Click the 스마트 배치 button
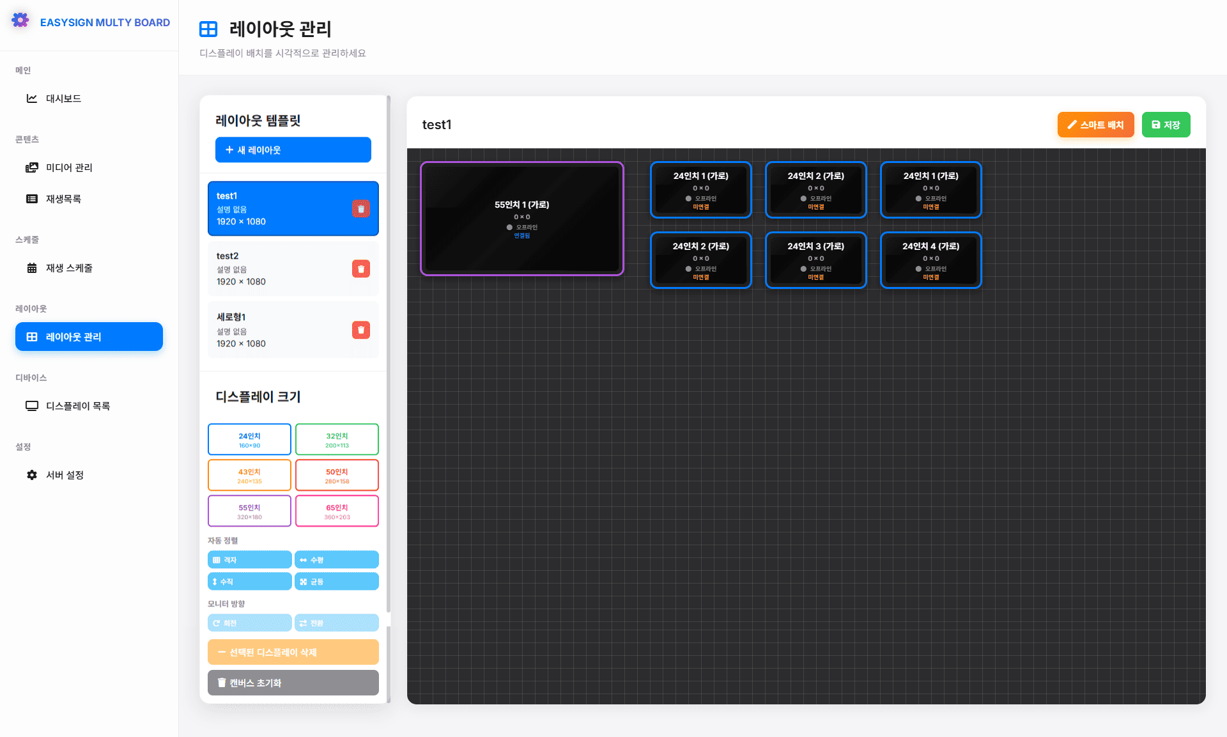The width and height of the screenshot is (1227, 737). (x=1095, y=125)
